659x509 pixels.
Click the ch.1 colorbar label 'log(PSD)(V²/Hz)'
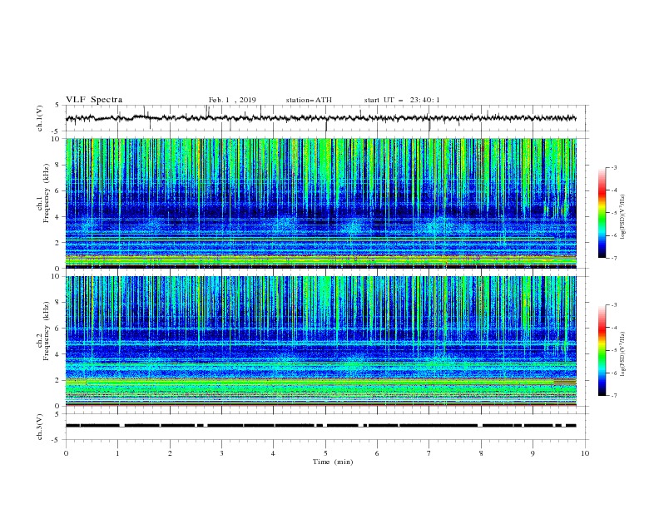pyautogui.click(x=622, y=217)
